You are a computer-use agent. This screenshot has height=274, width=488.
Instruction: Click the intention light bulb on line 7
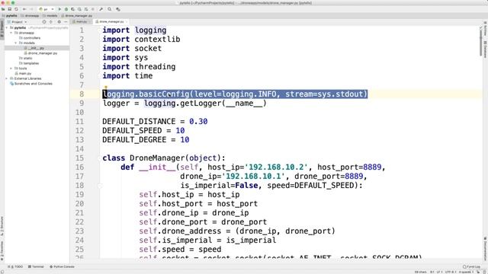point(106,88)
